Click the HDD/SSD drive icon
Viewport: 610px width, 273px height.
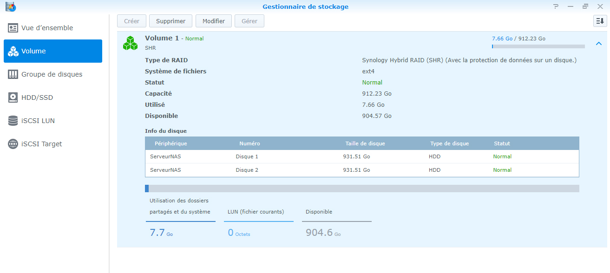click(13, 97)
